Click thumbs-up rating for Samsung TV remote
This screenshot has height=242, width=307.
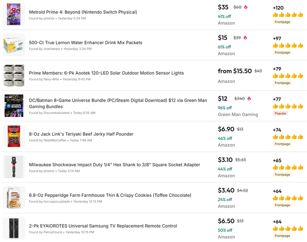pos(288,229)
